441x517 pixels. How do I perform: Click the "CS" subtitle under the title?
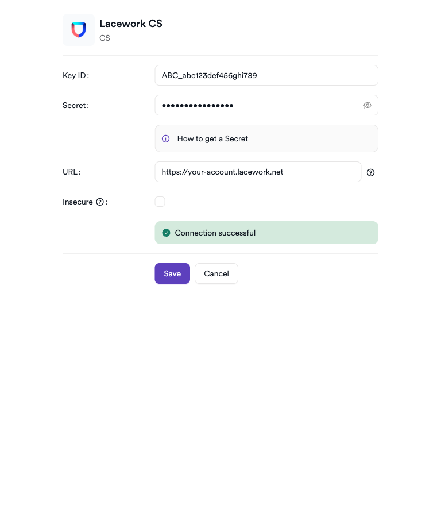pos(105,38)
